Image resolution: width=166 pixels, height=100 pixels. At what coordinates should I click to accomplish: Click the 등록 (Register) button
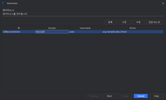click(x=110, y=22)
